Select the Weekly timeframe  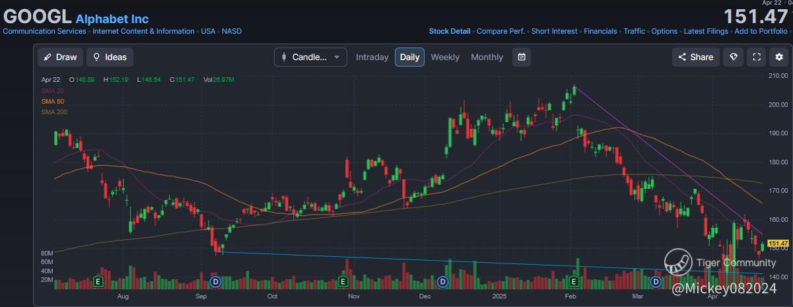click(x=445, y=57)
